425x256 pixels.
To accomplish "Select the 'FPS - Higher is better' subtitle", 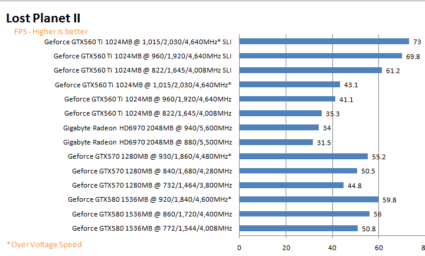I will [x=51, y=32].
